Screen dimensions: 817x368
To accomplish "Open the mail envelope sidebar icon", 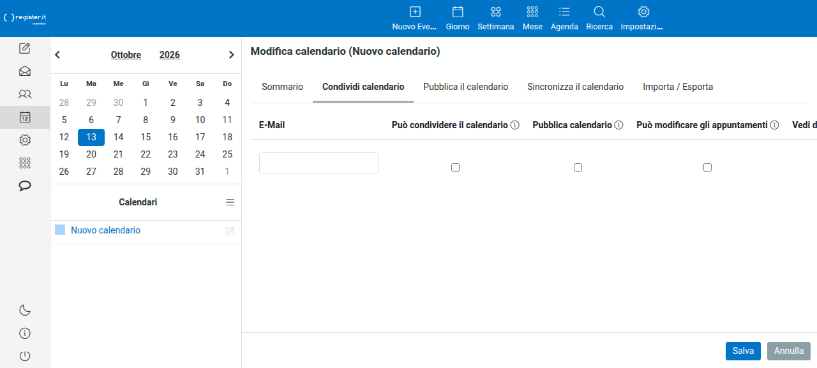I will (25, 71).
